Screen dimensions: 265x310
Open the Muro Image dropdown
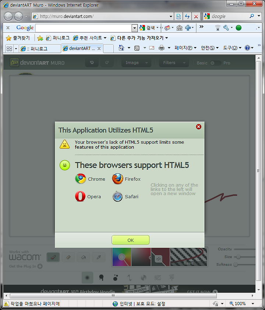coord(136,63)
